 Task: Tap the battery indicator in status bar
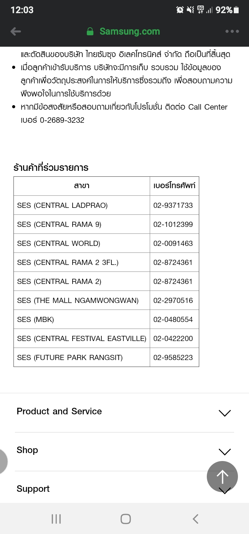237,10
